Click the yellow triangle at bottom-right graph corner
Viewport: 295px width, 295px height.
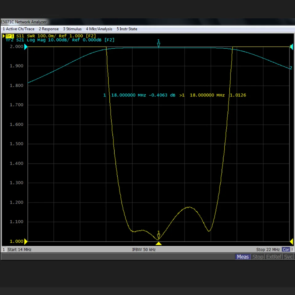click(291, 242)
